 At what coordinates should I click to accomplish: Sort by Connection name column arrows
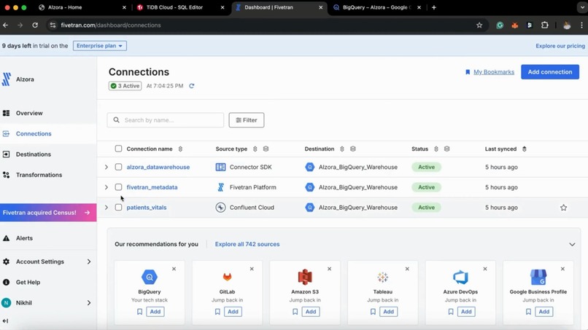180,149
